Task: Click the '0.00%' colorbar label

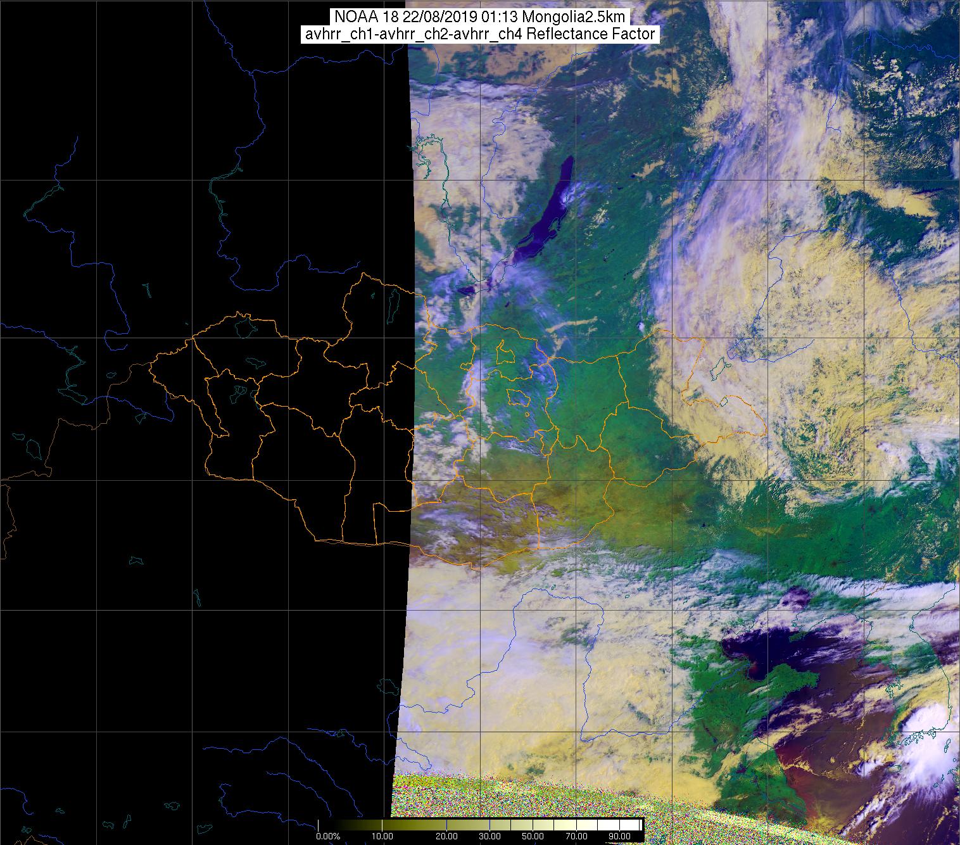Action: click(x=329, y=837)
